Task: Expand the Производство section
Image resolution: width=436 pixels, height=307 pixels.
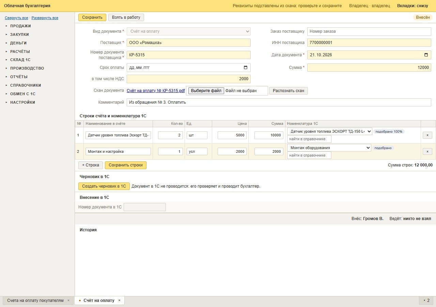Action: pos(27,68)
